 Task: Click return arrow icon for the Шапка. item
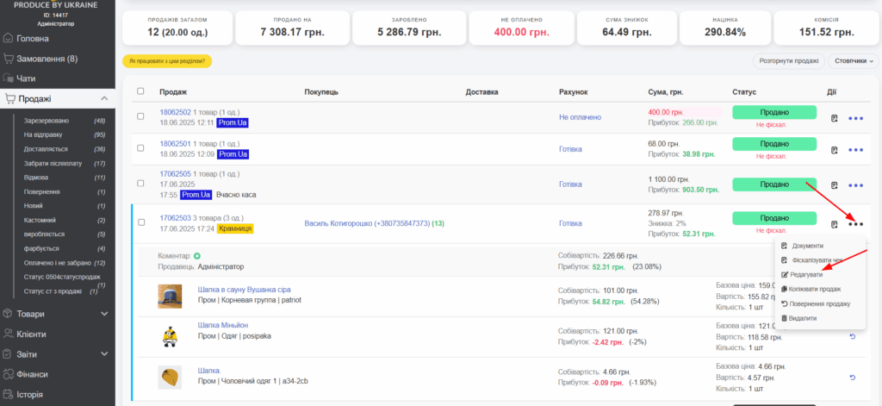click(852, 378)
